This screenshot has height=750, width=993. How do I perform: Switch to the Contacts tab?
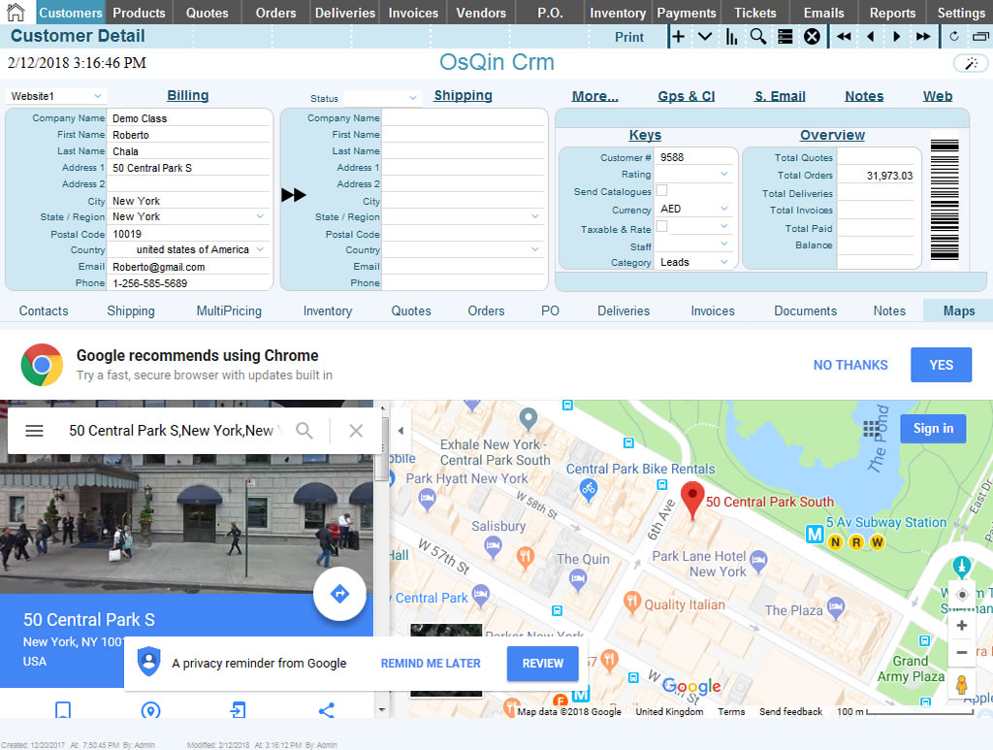tap(44, 311)
